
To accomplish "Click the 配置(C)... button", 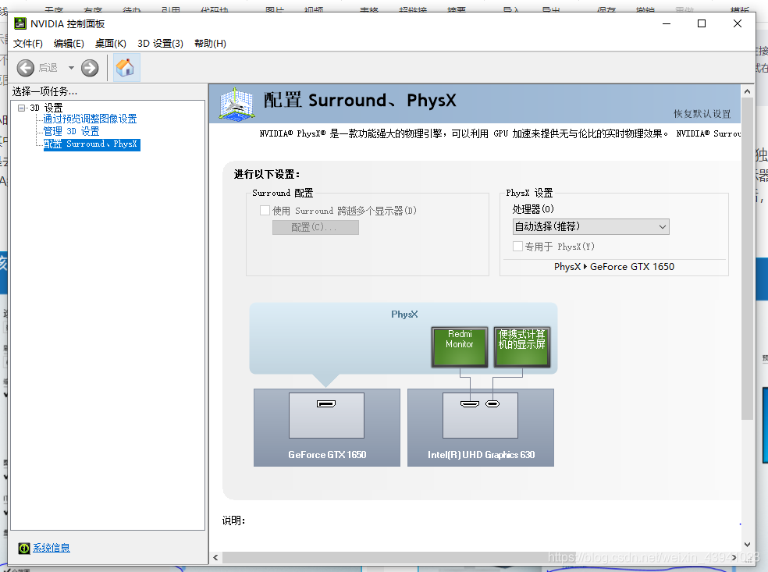I will [315, 227].
